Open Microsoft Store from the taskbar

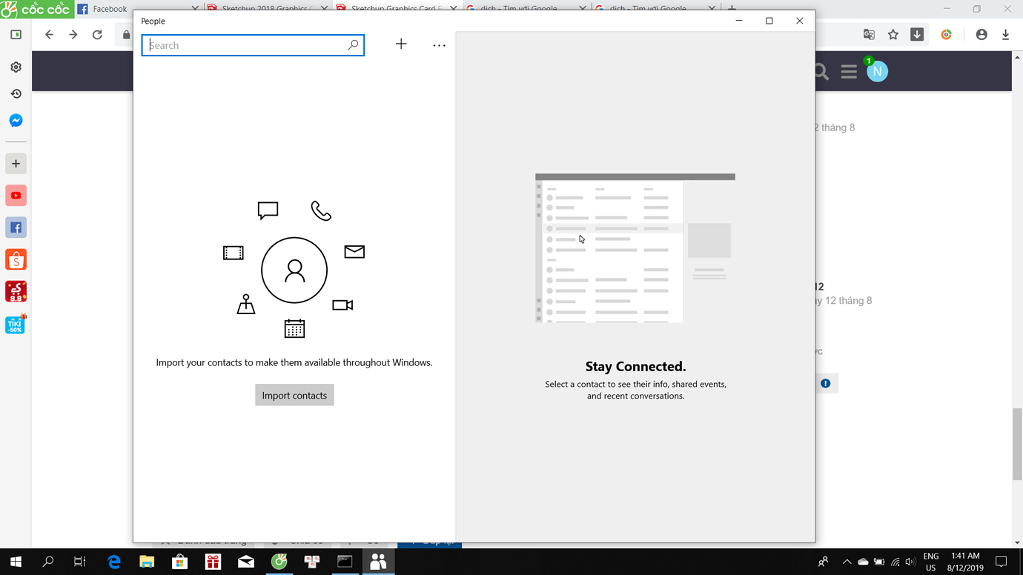tap(180, 562)
